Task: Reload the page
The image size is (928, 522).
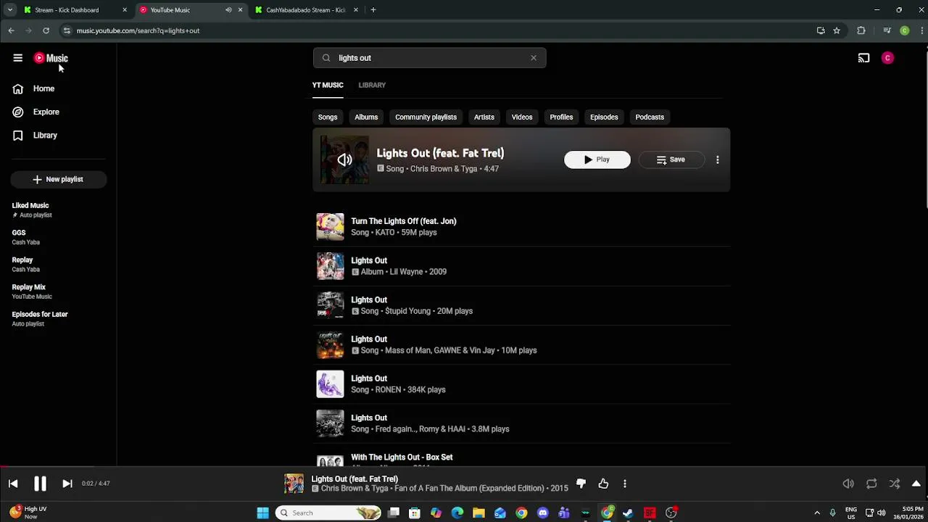Action: (x=46, y=30)
